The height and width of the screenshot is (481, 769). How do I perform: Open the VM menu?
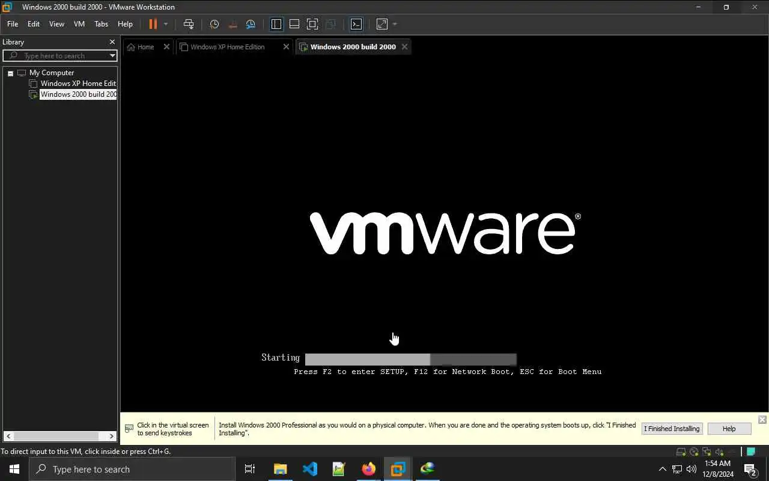[79, 24]
